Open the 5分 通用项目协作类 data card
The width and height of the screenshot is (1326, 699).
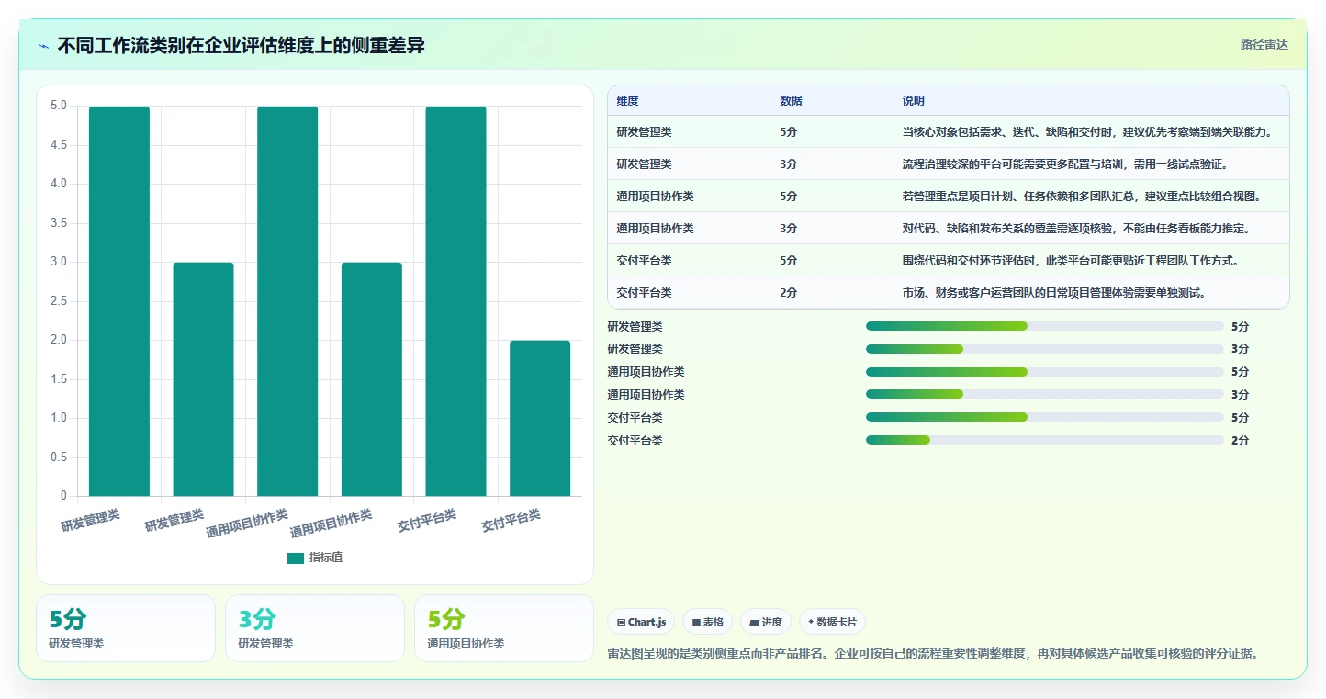click(504, 628)
